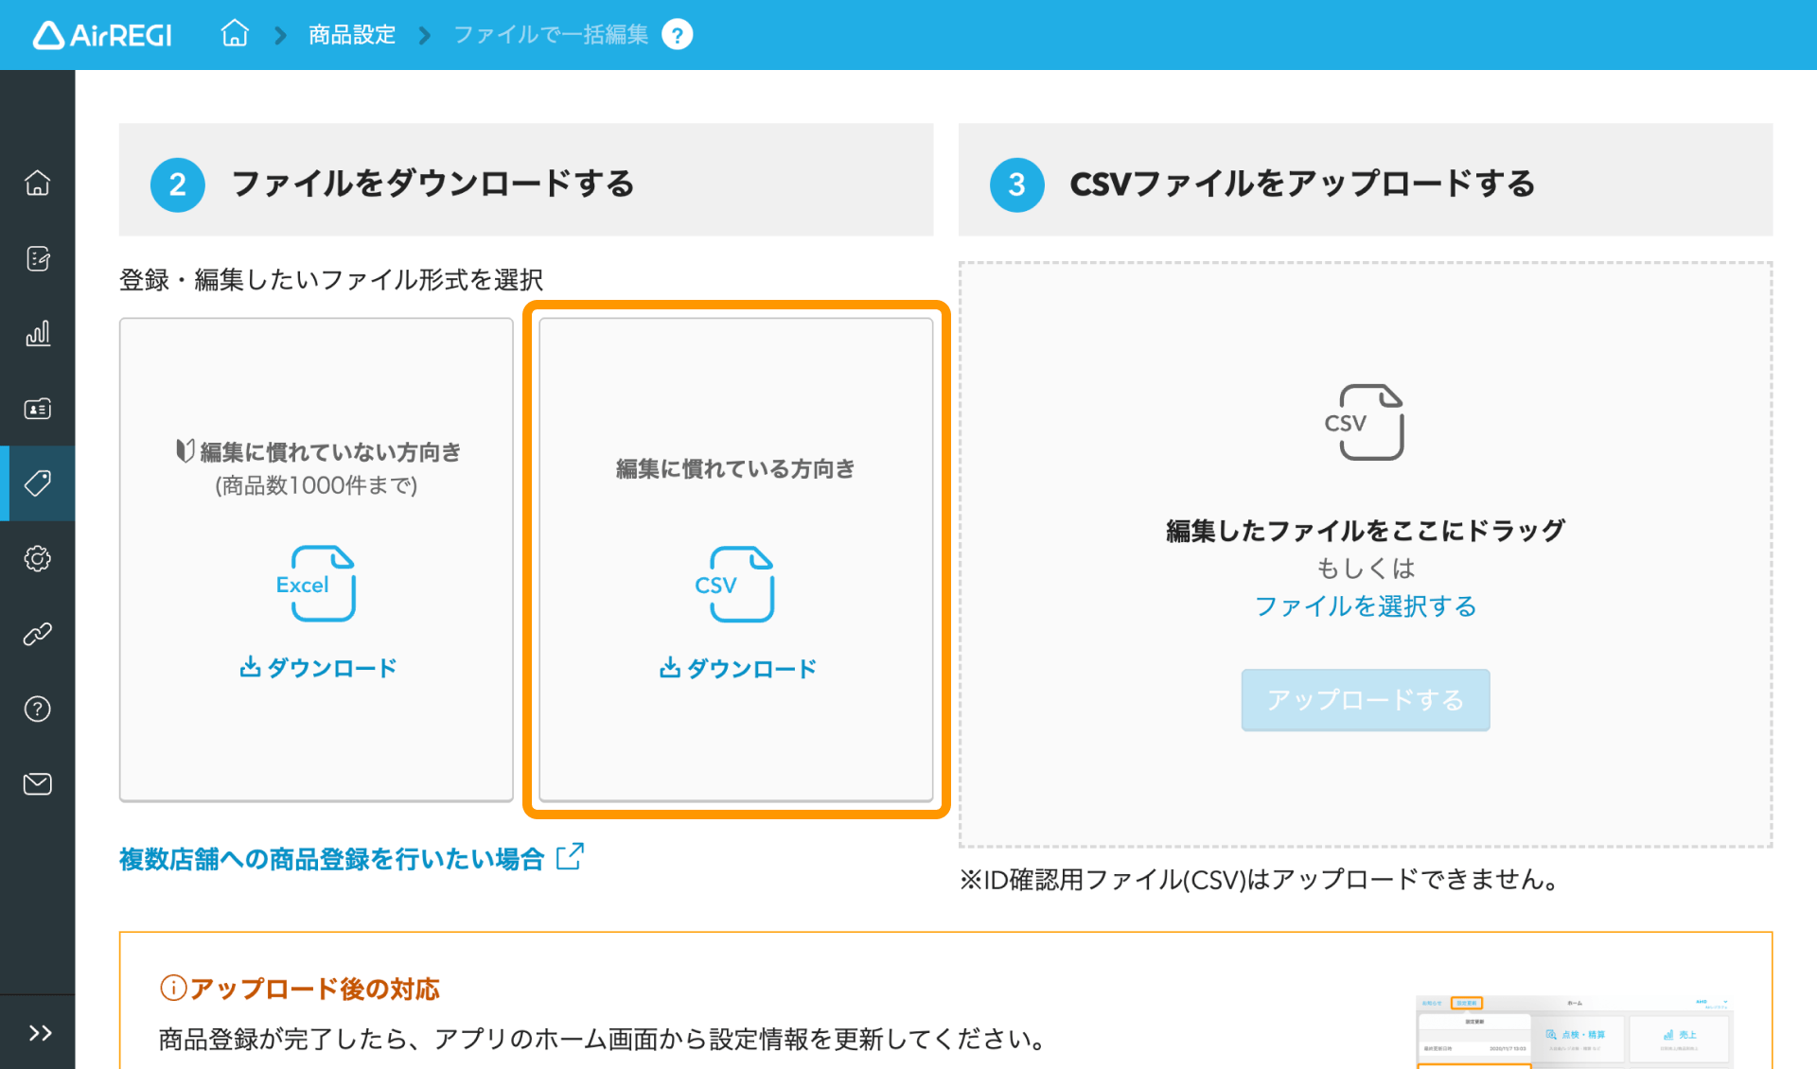Open the Home screen from the sidebar
Screen dimensions: 1817x1069
(38, 183)
